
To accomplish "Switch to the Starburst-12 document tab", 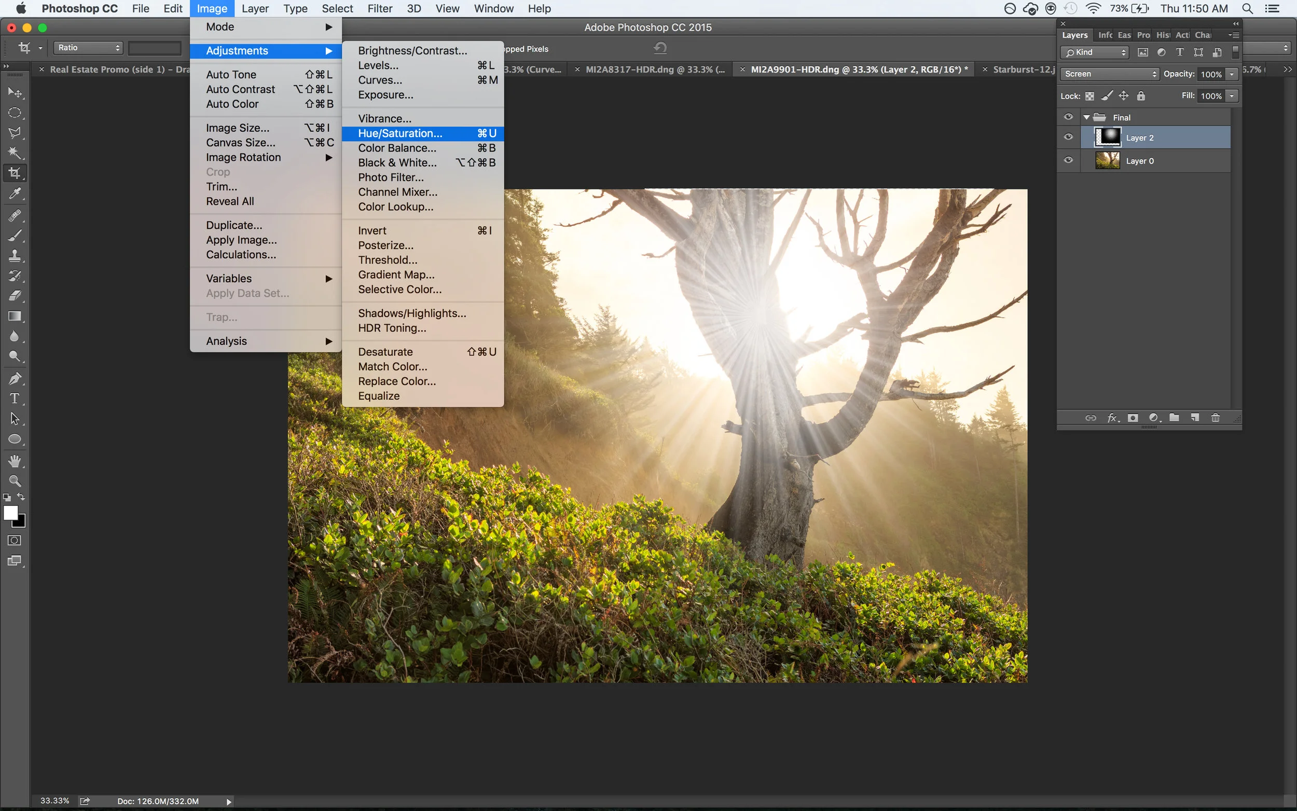I will (1023, 69).
